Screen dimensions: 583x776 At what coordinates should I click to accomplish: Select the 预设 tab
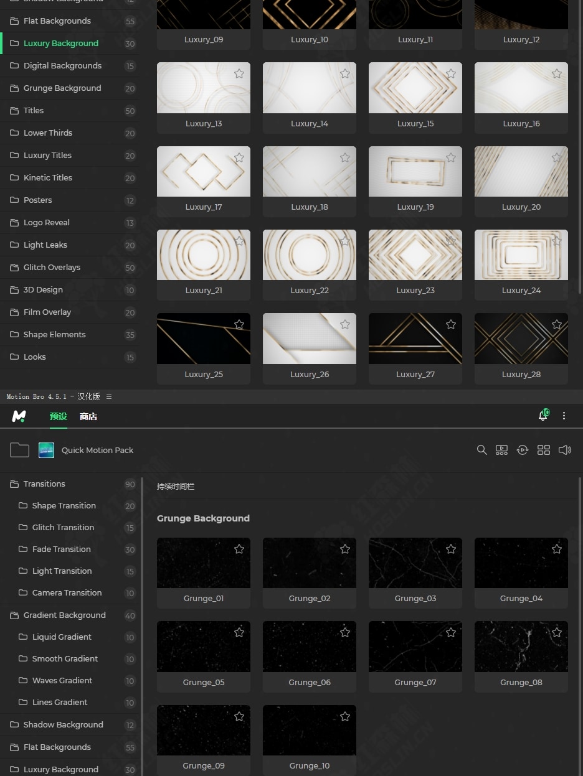coord(59,416)
